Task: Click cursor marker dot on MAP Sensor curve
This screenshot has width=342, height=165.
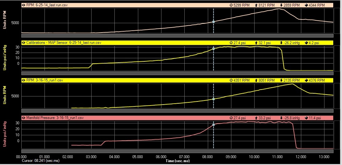Action: point(213,49)
